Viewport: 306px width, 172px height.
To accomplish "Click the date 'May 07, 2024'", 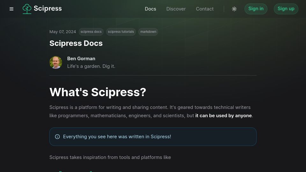I will point(63,32).
